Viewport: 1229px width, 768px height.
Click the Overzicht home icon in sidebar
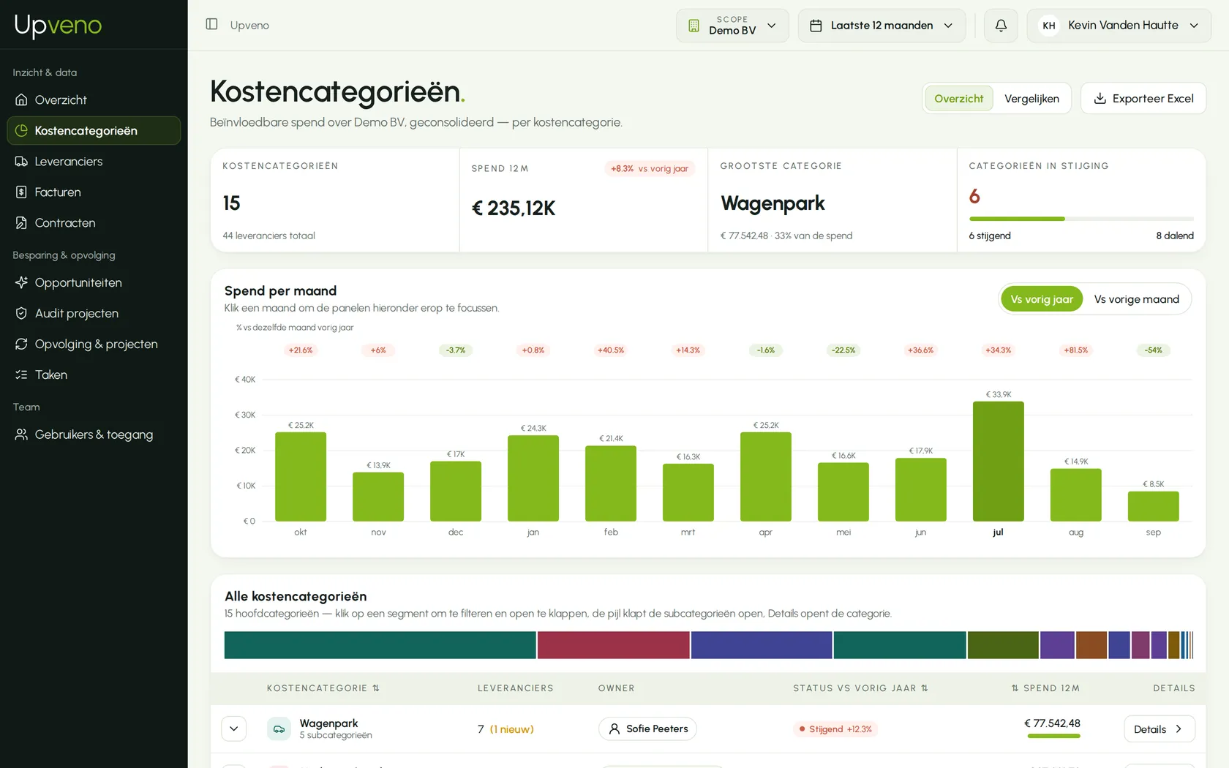click(21, 99)
